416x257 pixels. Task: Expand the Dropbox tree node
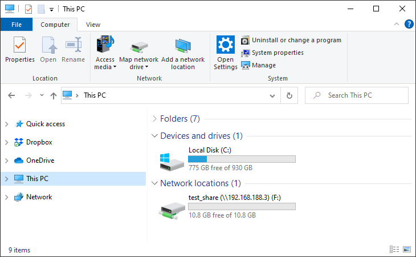pos(7,142)
